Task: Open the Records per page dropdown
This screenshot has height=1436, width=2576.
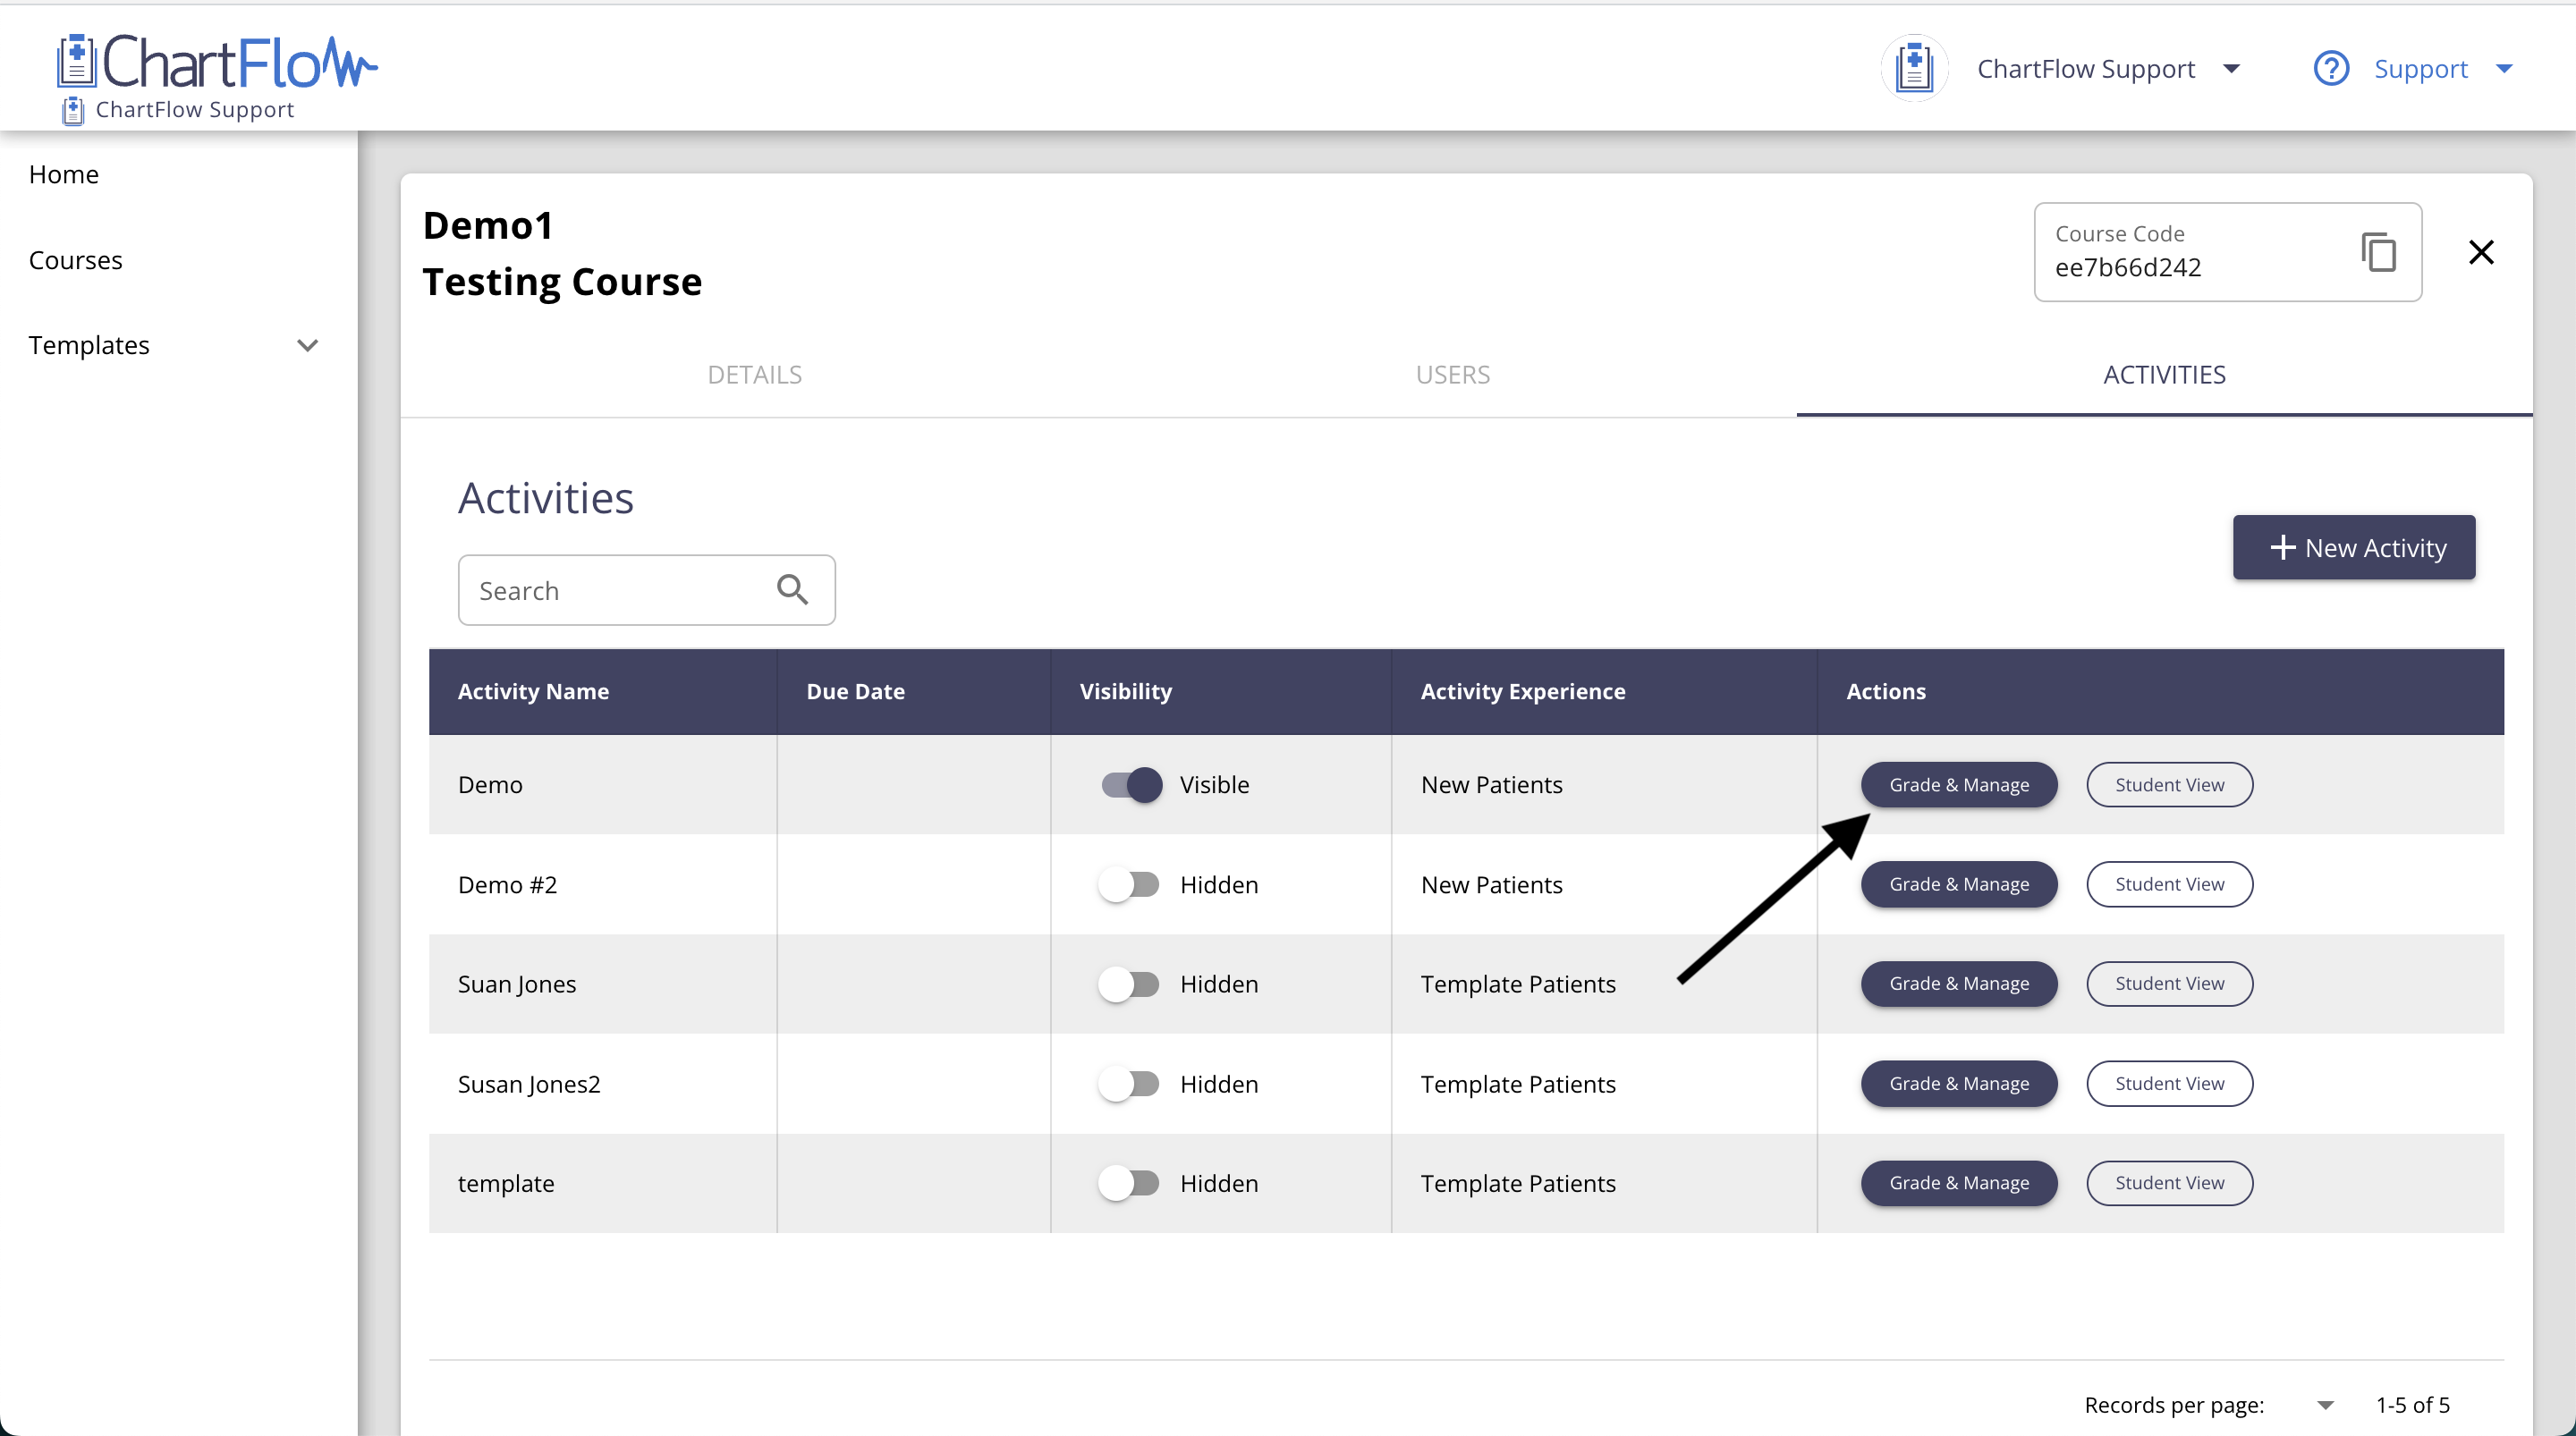Action: coord(2325,1405)
